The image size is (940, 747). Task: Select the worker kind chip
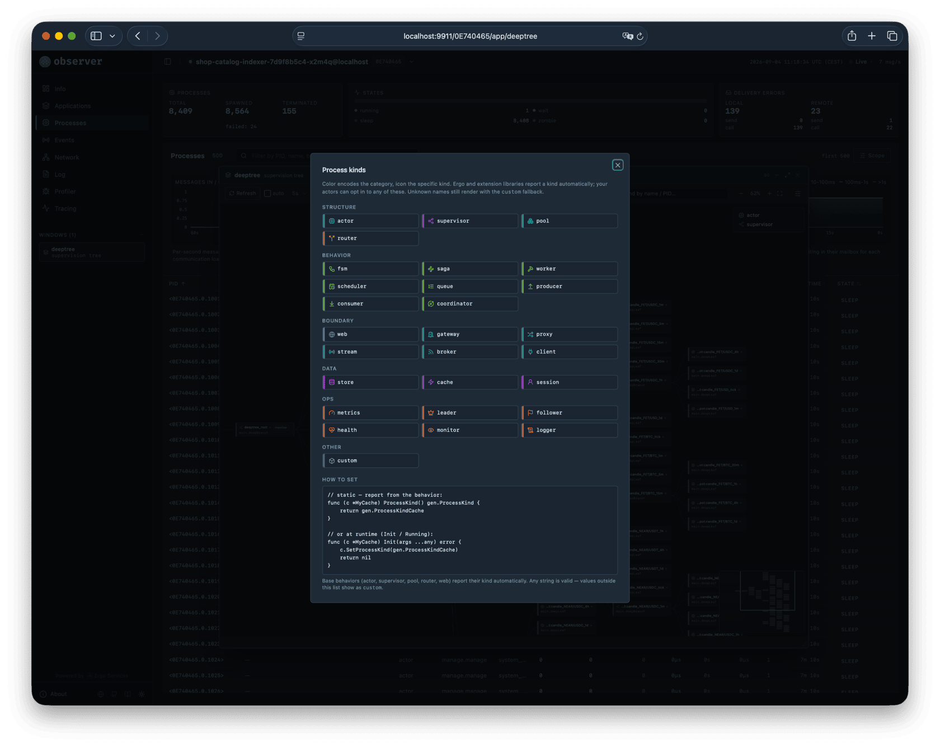570,269
